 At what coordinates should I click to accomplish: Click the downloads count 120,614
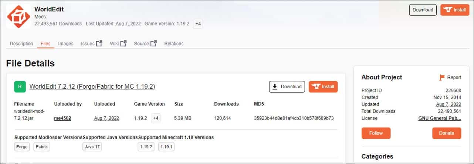pos(223,118)
